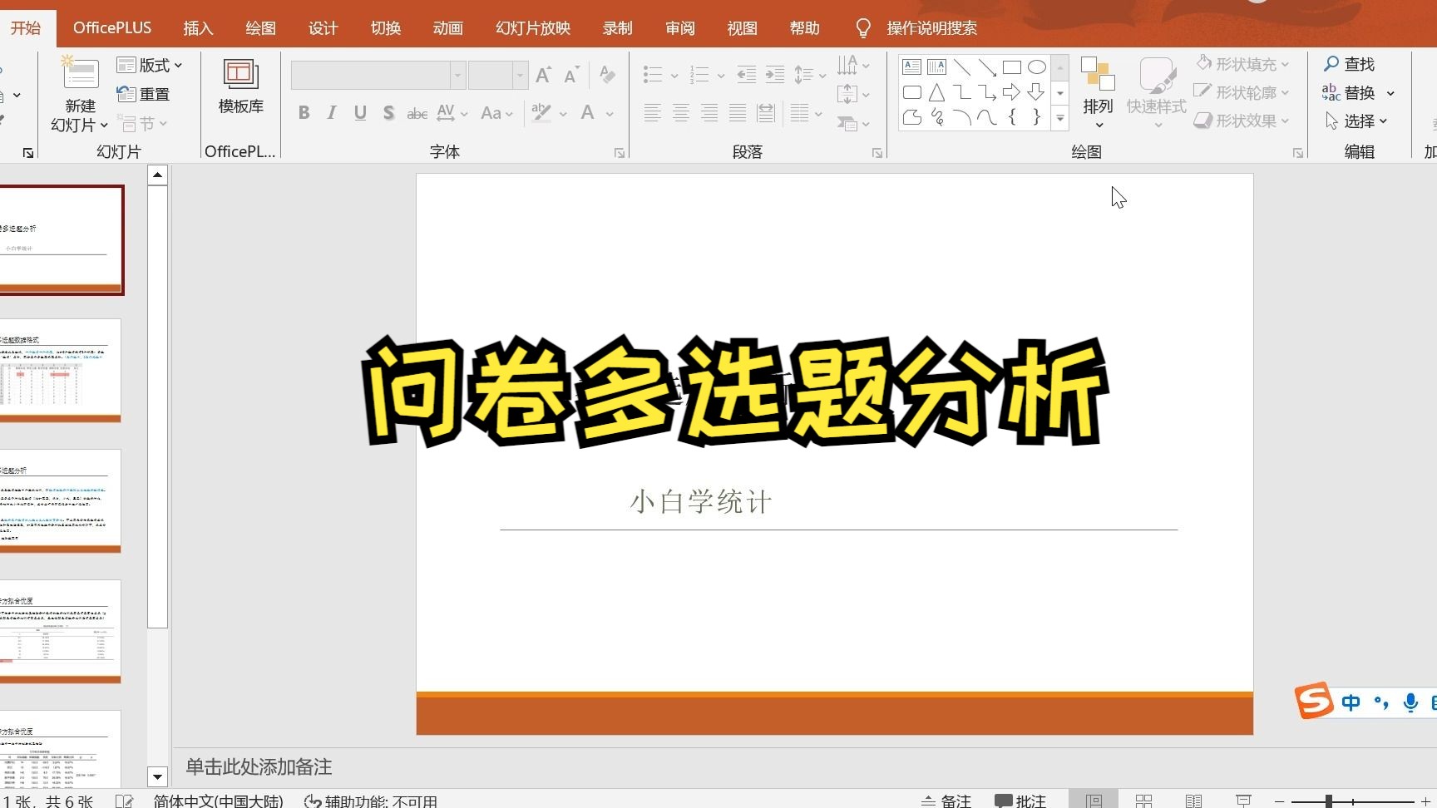Click Sogou input method icon
The width and height of the screenshot is (1437, 808).
coord(1314,701)
